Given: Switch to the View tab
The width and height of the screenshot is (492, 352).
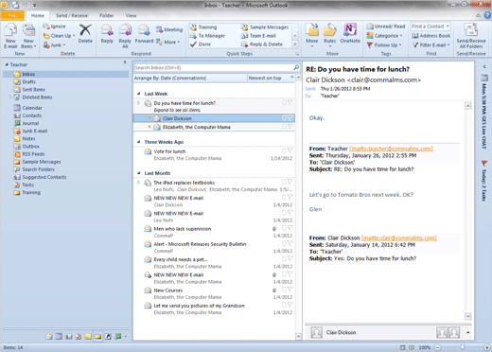Looking at the screenshot, I should tap(131, 15).
